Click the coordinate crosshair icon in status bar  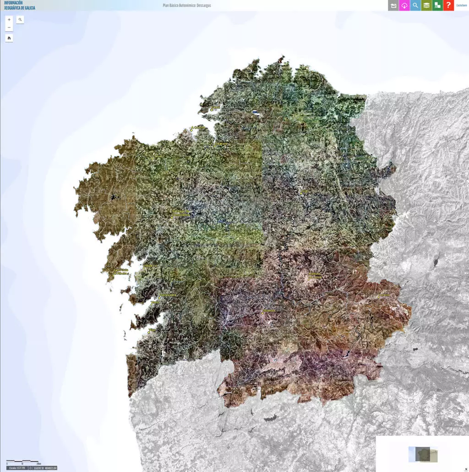30,468
